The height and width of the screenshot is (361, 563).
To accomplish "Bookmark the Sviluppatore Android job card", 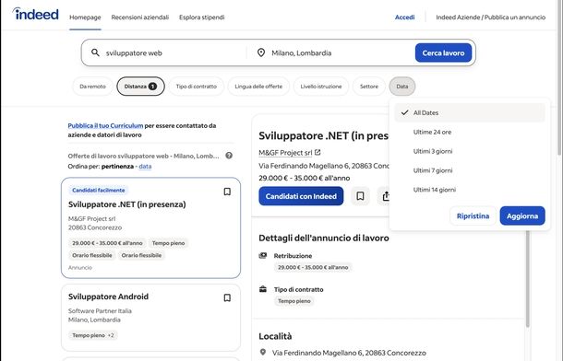I will coord(227,297).
